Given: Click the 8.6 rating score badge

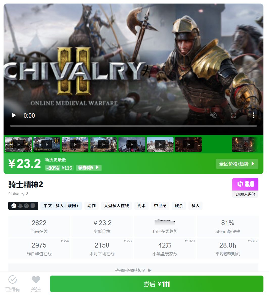Looking at the screenshot, I should click(x=245, y=184).
